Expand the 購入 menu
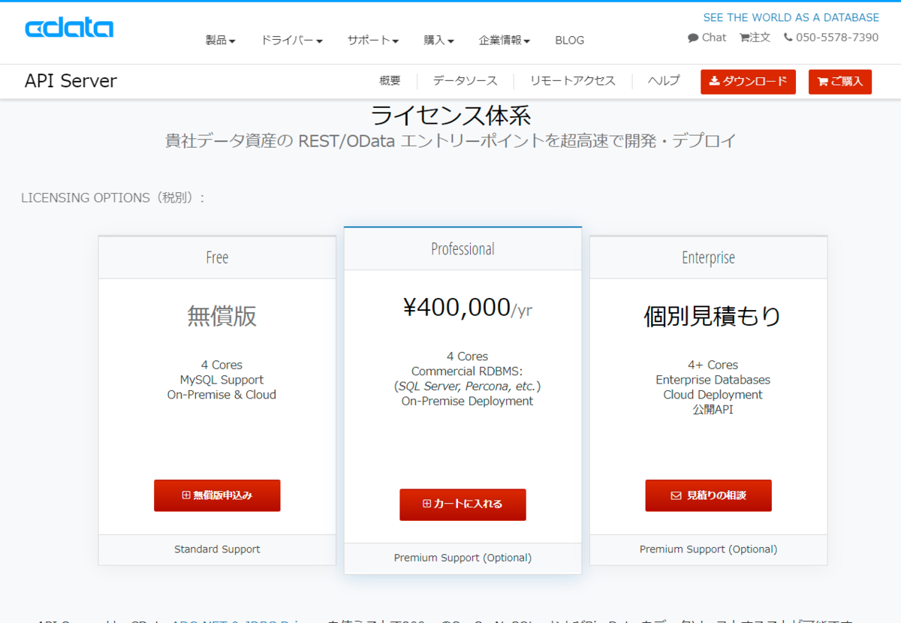Viewport: 901px width, 623px height. 439,41
